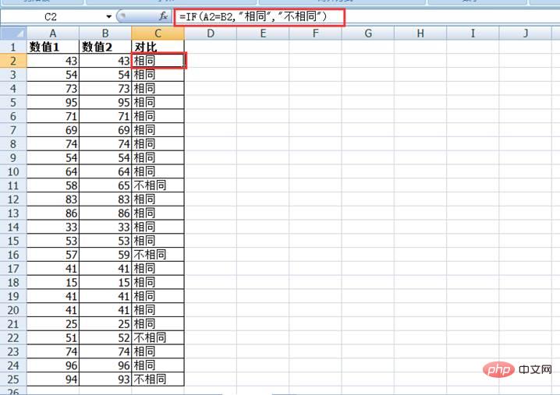
Task: Click cell A14 with value 33
Action: (53, 227)
